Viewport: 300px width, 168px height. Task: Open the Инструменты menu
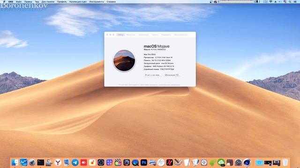click(x=97, y=2)
